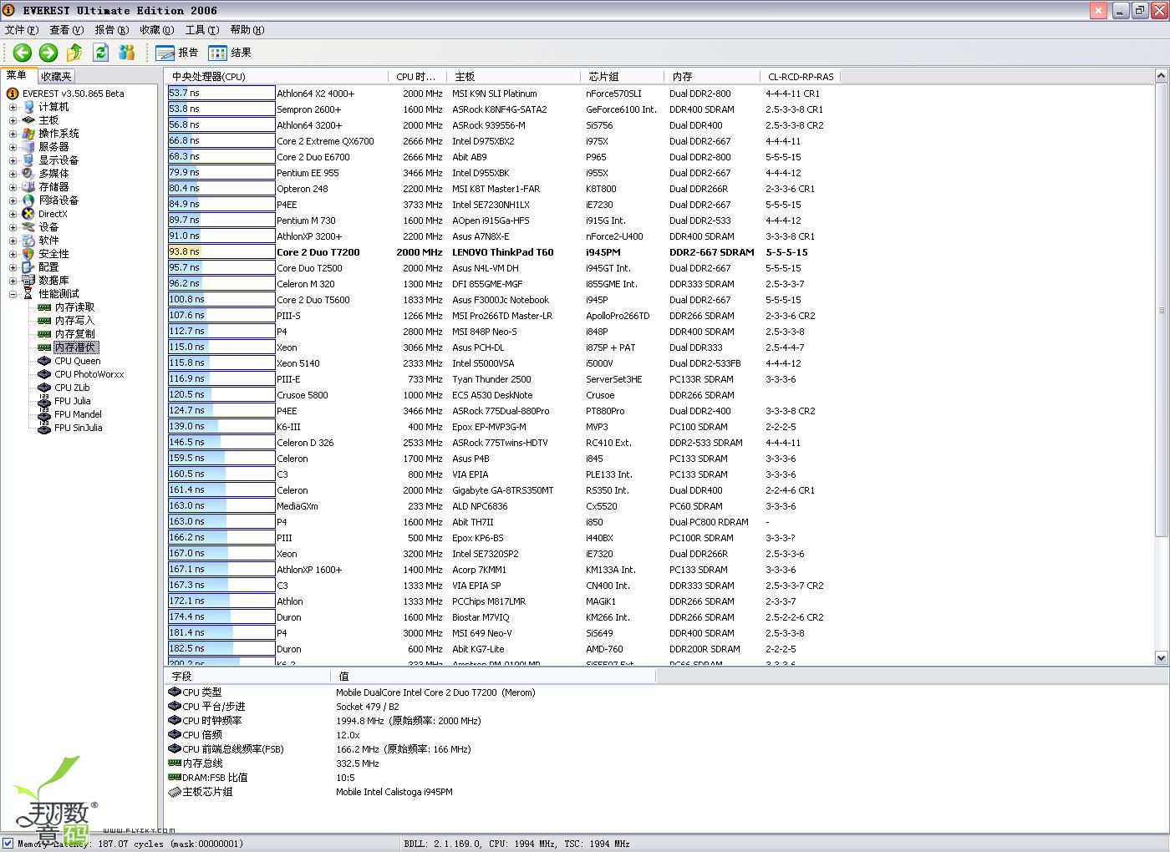Sort by CL-RCD-RP-RAS column header
The width and height of the screenshot is (1170, 852).
800,77
